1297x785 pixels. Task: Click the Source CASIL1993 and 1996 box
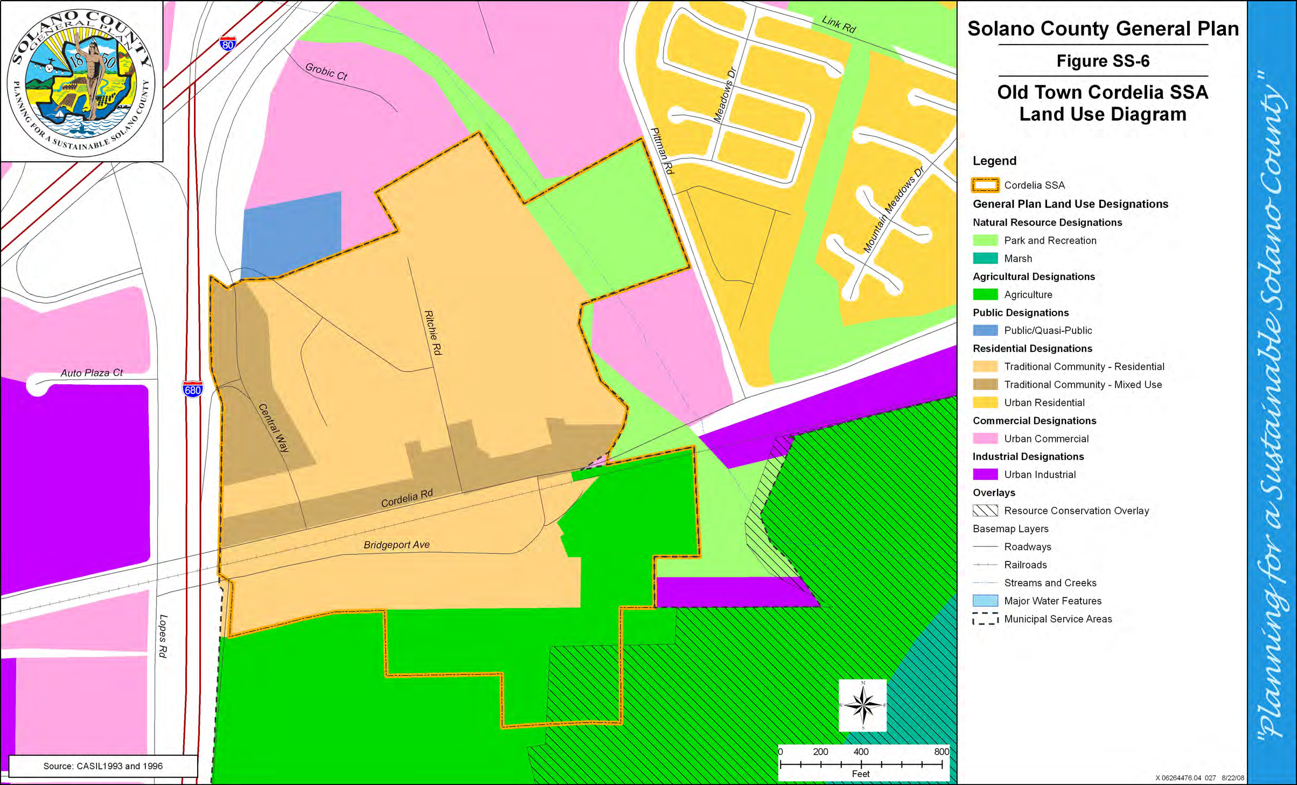click(x=103, y=766)
